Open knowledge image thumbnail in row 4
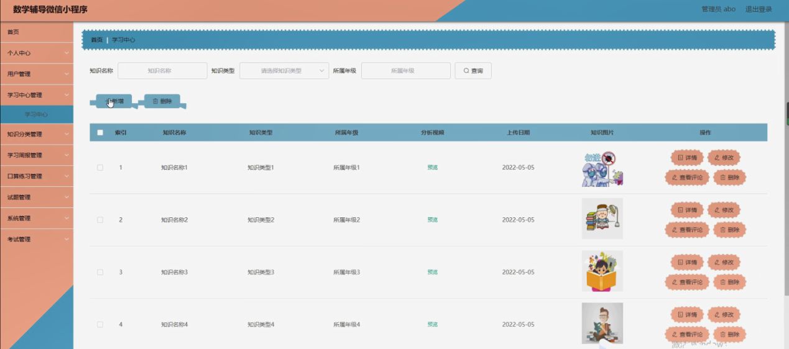 click(602, 323)
